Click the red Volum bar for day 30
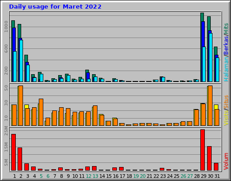This screenshot has width=231, height=181. coord(209,158)
